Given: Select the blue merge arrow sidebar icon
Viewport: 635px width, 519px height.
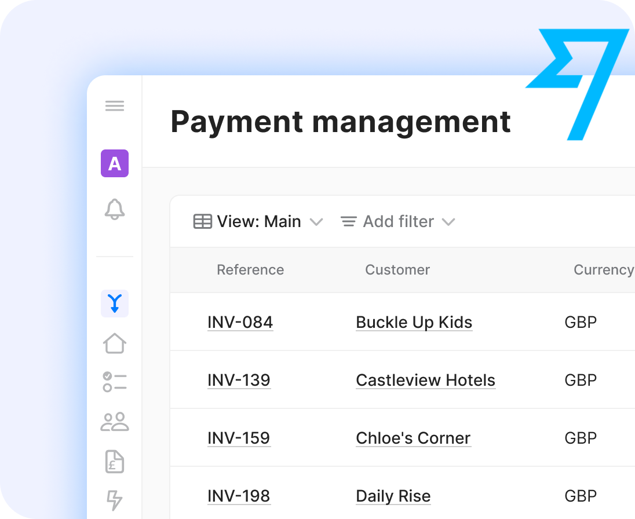Looking at the screenshot, I should click(x=115, y=303).
